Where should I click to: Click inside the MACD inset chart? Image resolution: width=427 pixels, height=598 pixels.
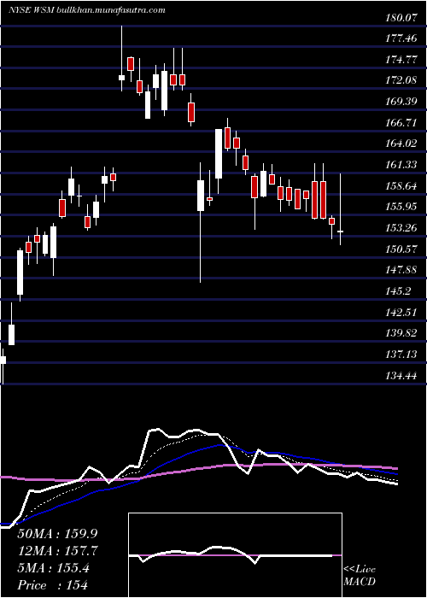coord(235,555)
